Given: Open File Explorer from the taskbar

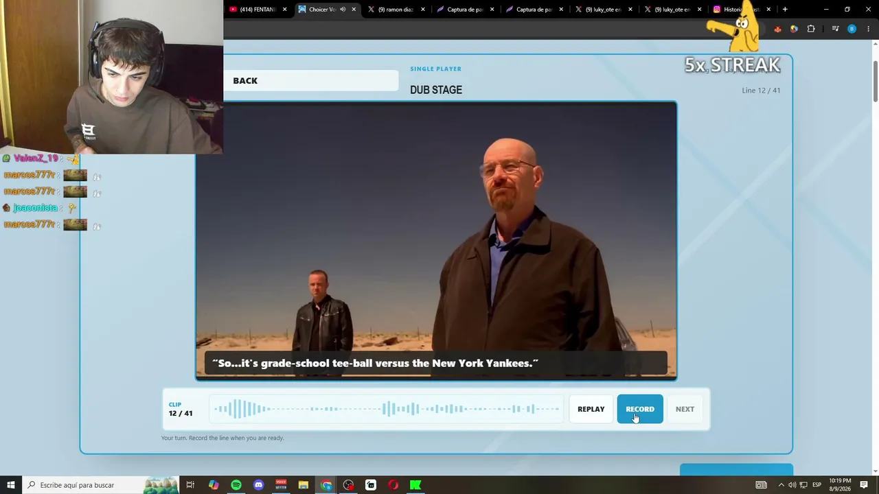Looking at the screenshot, I should click(x=304, y=485).
